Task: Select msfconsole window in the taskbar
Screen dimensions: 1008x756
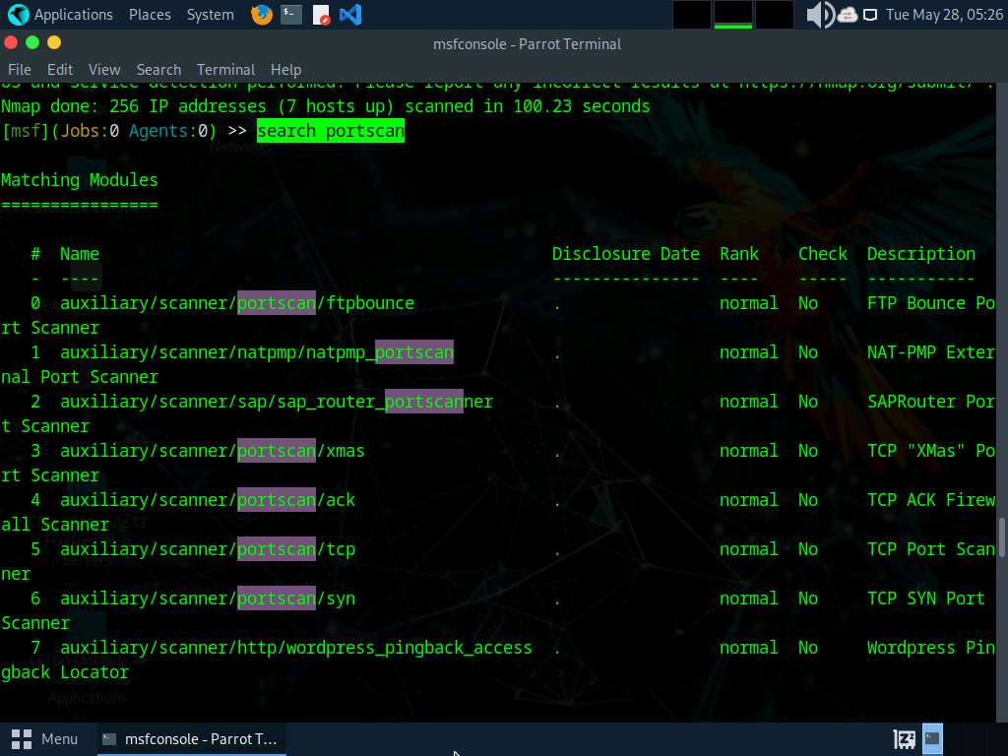Action: (191, 738)
